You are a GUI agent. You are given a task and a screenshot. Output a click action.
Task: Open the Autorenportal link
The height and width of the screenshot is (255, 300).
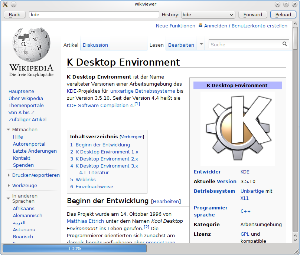tap(29, 144)
